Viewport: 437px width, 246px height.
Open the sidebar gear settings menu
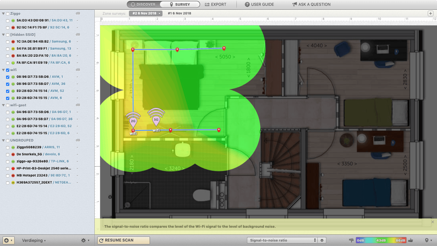click(85, 240)
